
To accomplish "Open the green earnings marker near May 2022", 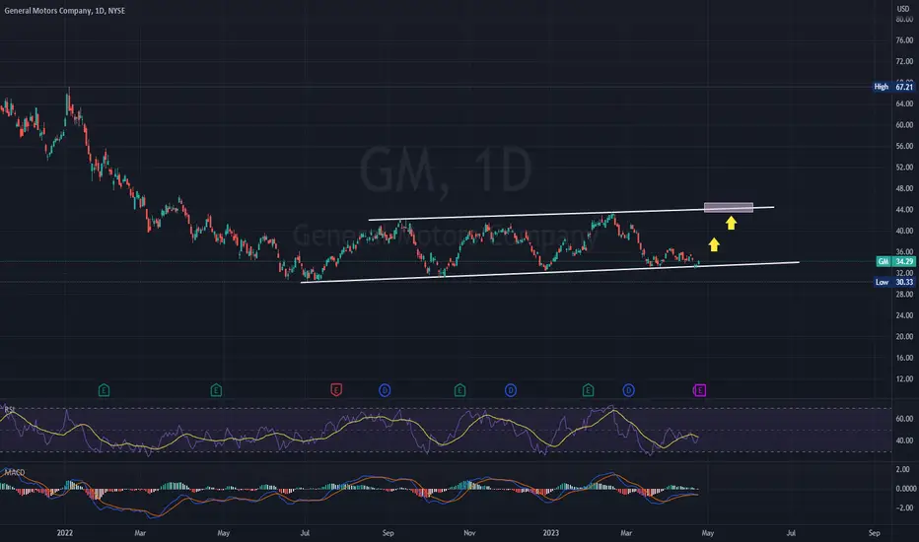I will click(x=216, y=390).
